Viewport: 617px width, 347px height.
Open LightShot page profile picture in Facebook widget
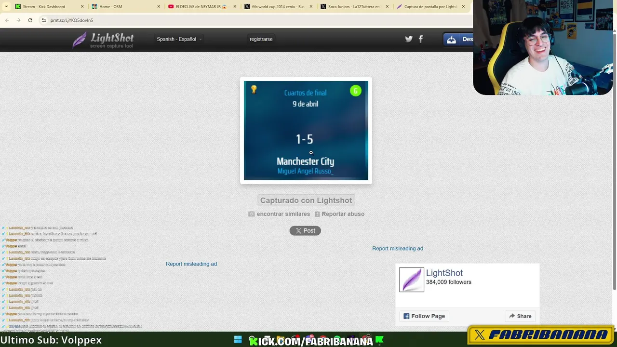[412, 280]
